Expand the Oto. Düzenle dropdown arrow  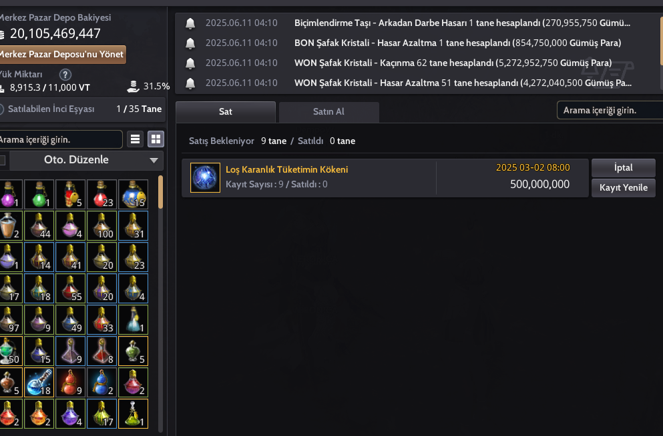click(x=154, y=161)
